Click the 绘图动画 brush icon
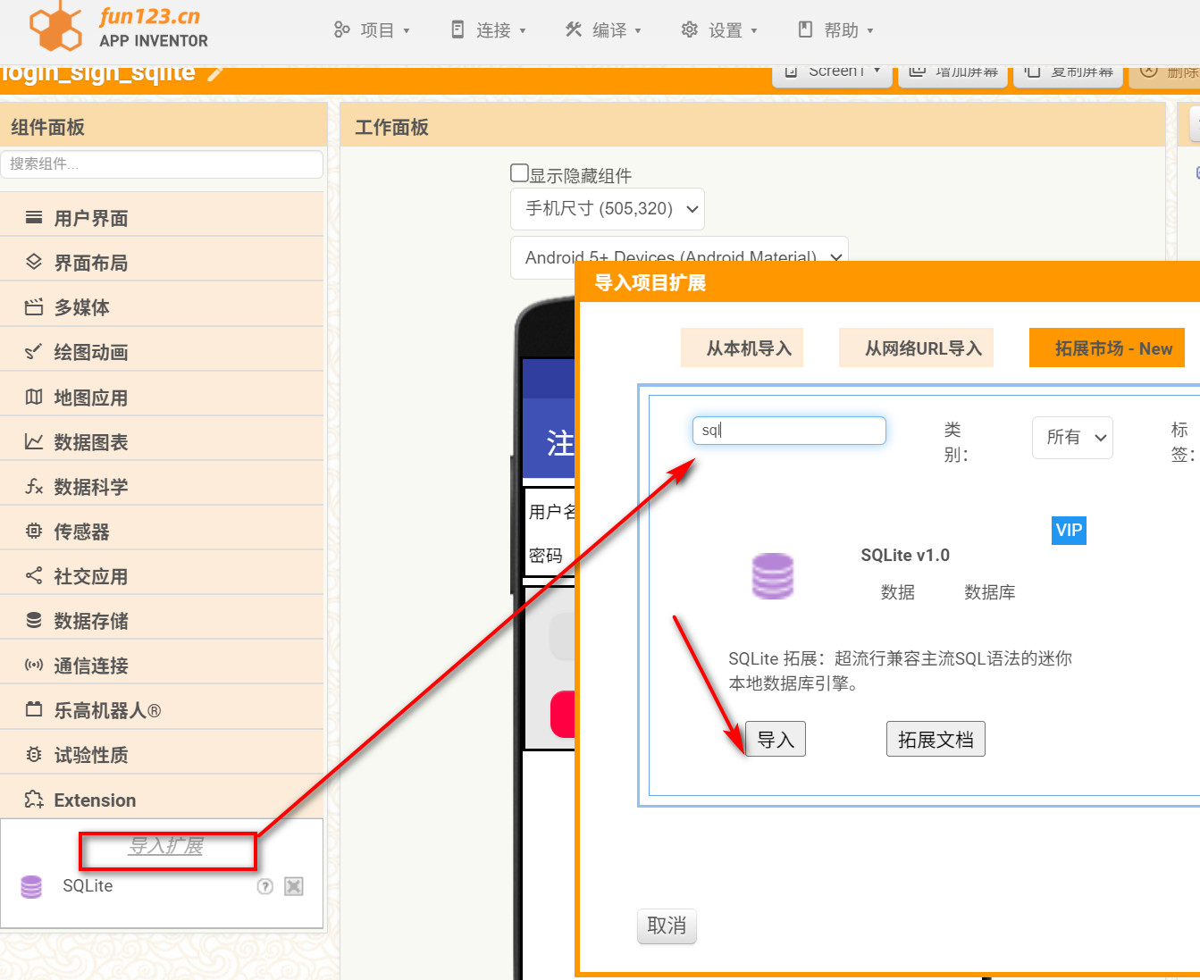The height and width of the screenshot is (980, 1200). 34,352
